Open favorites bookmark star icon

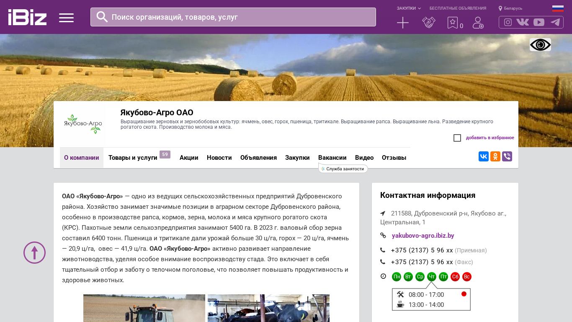[453, 23]
